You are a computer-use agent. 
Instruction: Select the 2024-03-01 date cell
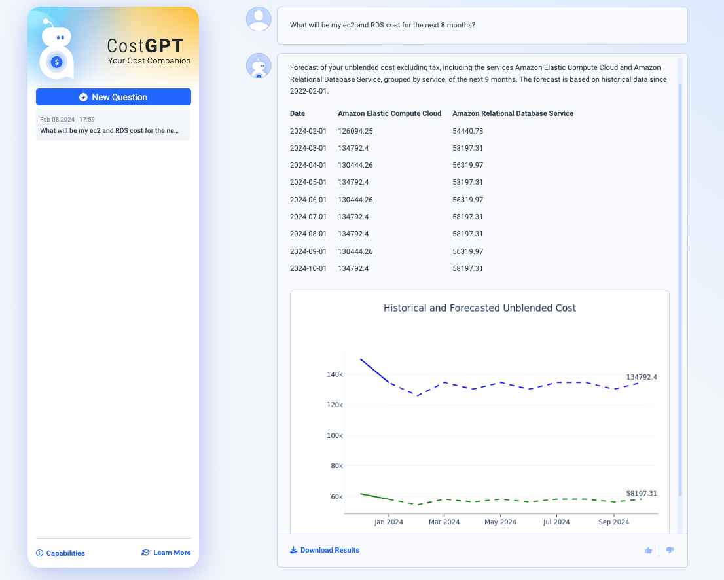click(x=308, y=148)
